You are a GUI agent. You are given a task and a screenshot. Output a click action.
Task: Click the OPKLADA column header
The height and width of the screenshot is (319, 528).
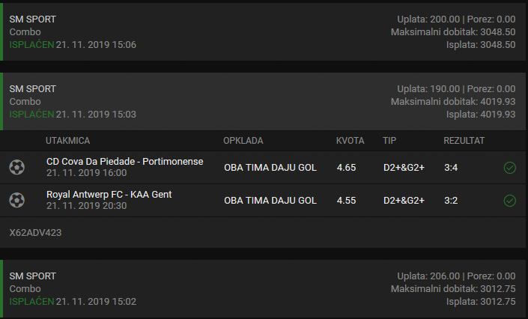243,141
